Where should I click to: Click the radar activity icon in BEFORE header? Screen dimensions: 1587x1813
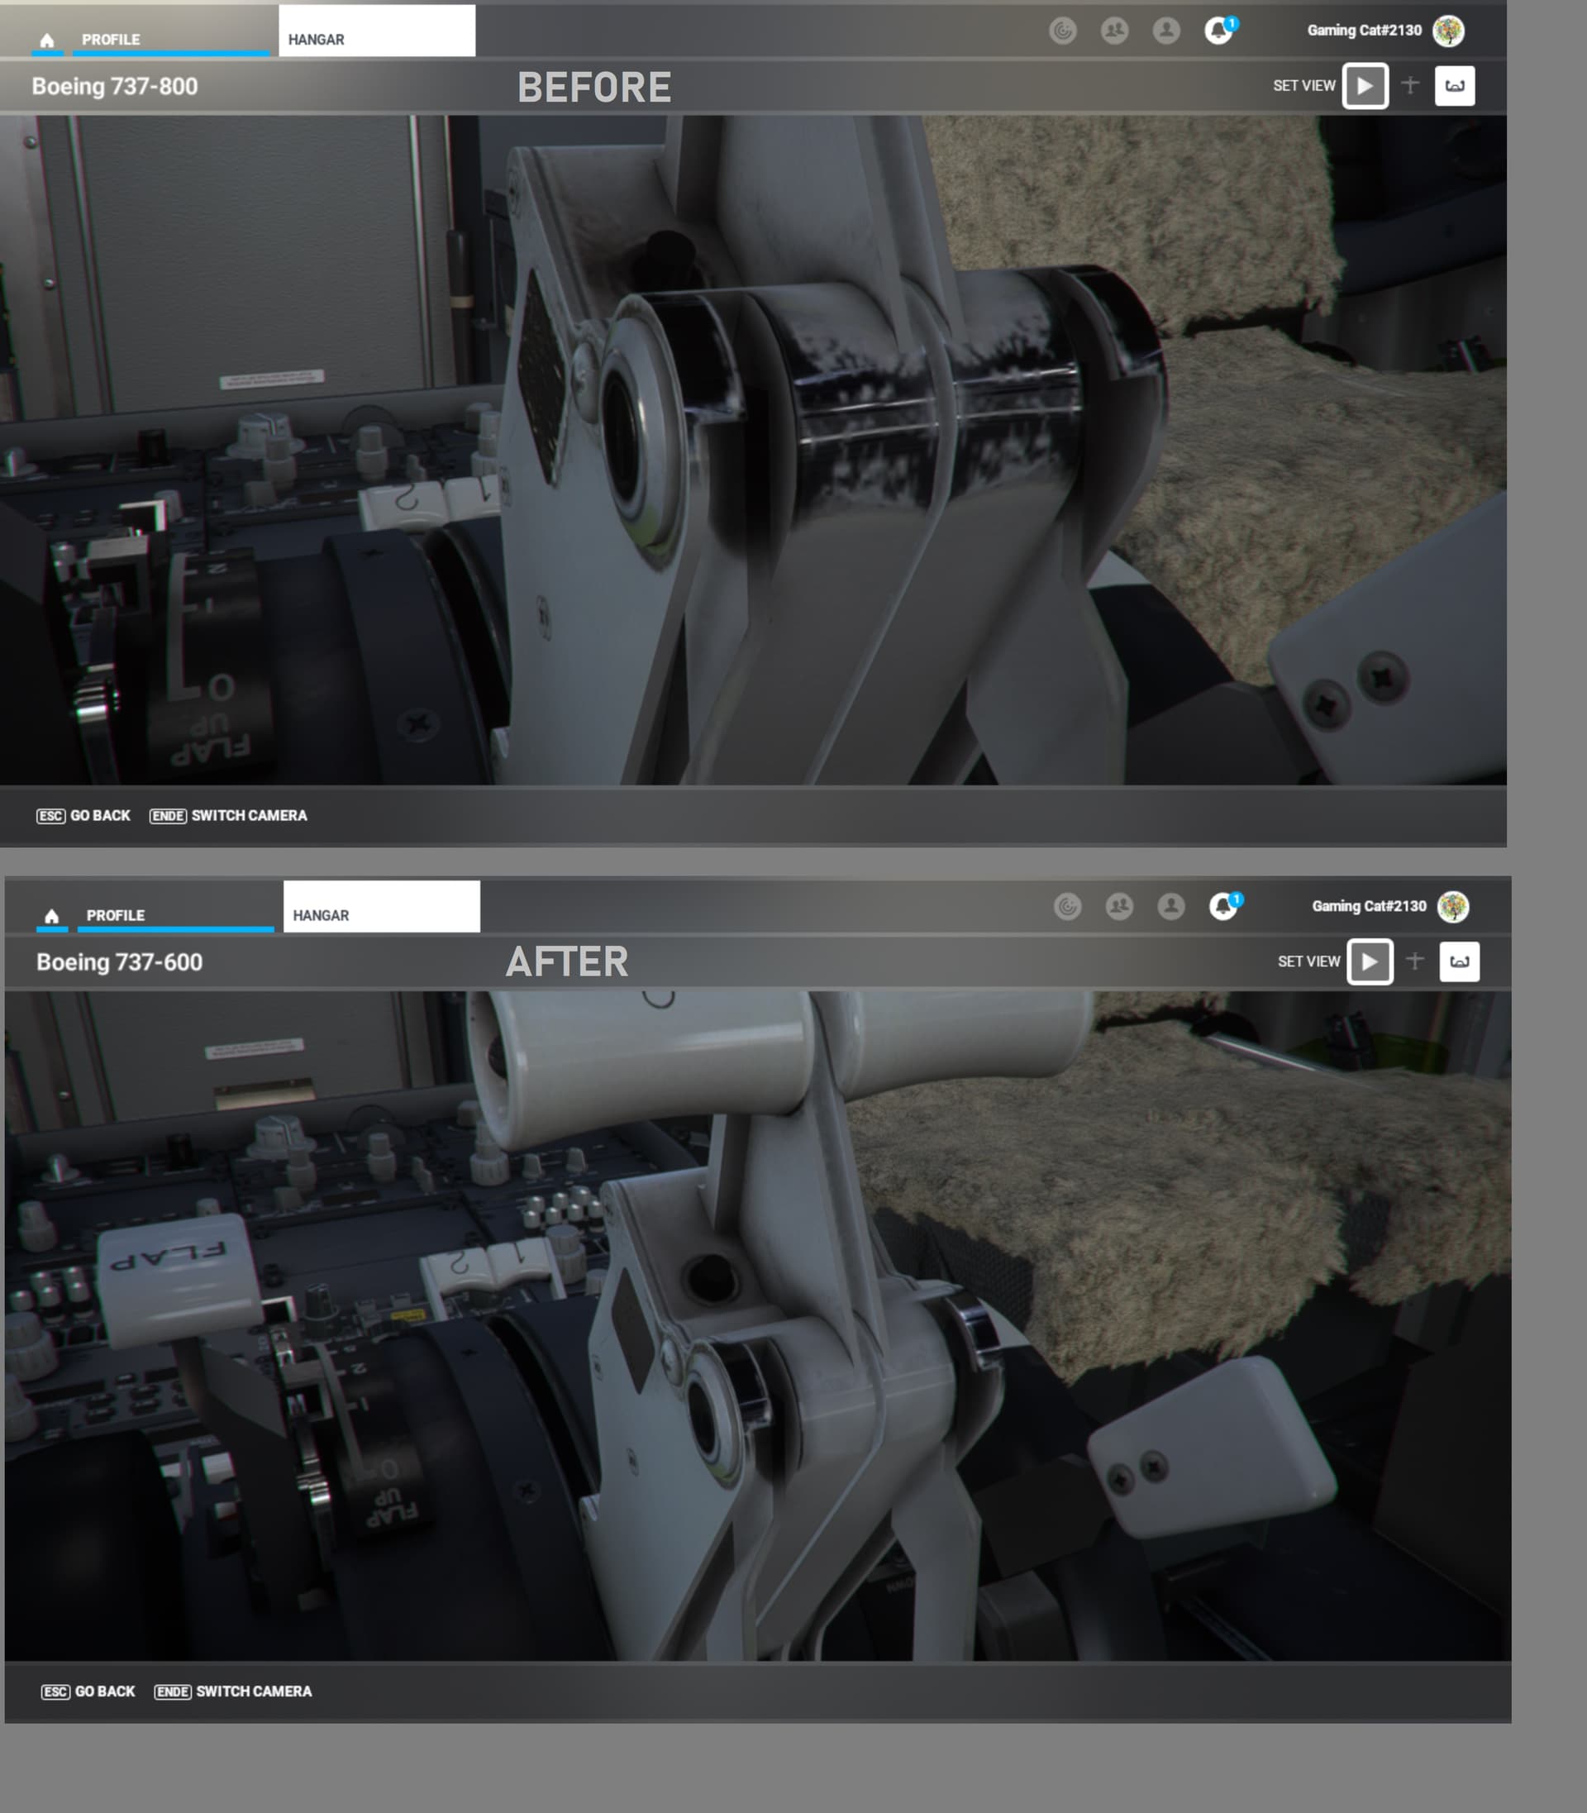click(x=1063, y=31)
